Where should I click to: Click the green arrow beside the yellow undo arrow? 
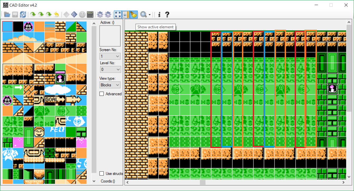tap(49, 14)
